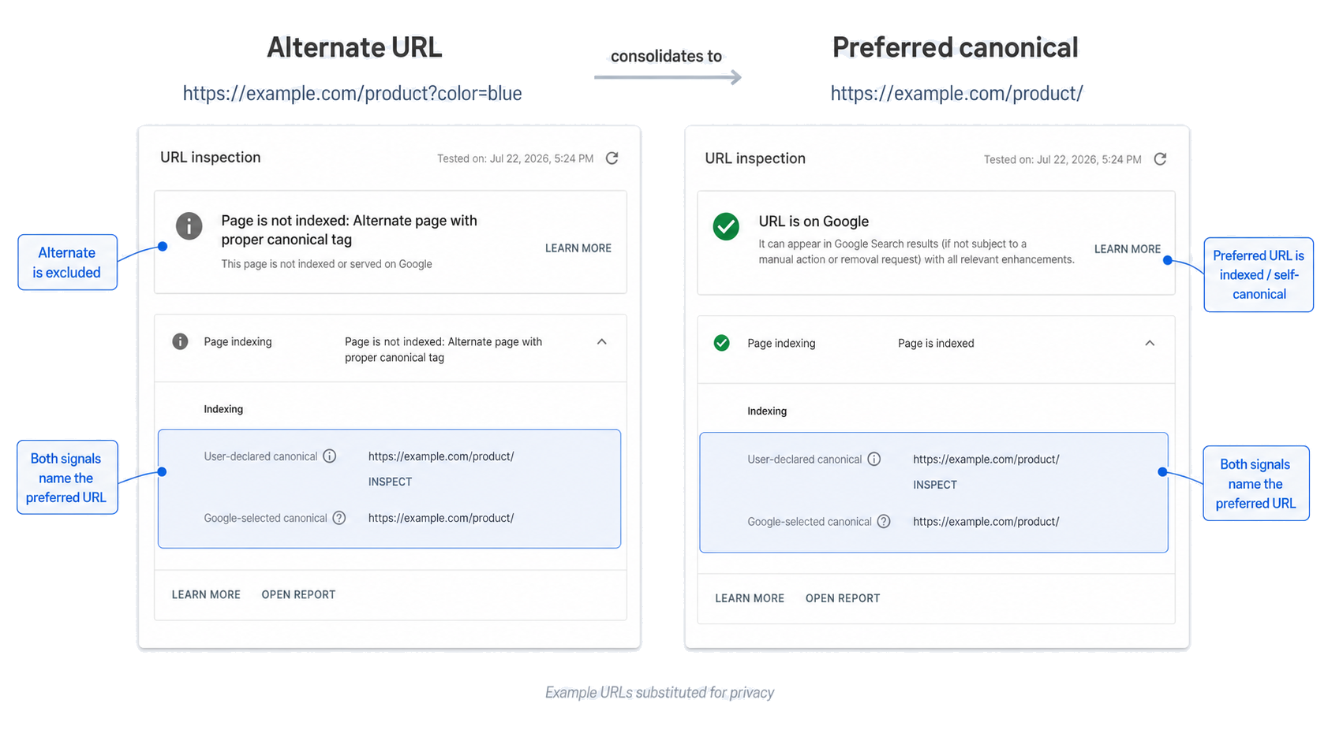Collapse the left Page indexing section chevron
Screen dimensions: 1328x737
602,342
